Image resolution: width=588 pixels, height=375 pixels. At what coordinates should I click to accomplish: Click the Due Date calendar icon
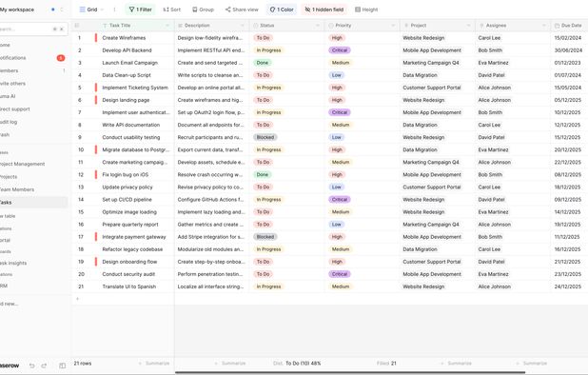557,26
